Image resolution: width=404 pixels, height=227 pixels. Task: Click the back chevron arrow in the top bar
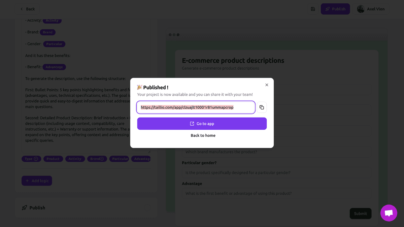[x=22, y=9]
